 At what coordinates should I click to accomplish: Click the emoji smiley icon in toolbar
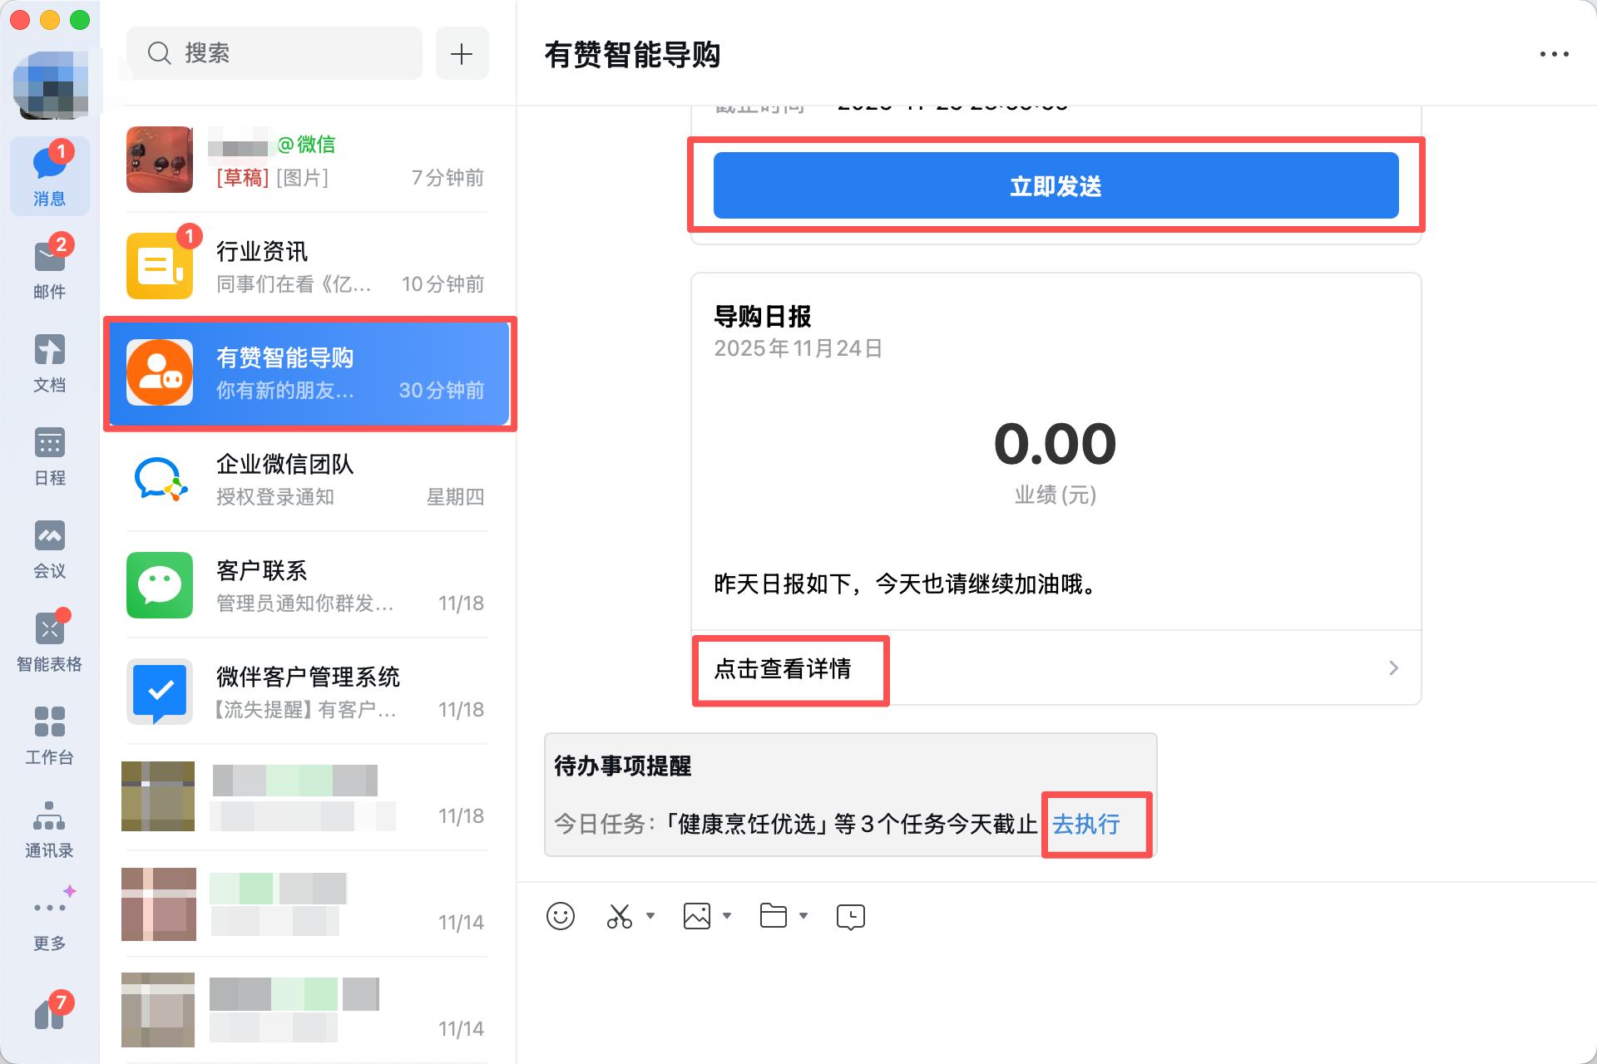click(x=560, y=916)
